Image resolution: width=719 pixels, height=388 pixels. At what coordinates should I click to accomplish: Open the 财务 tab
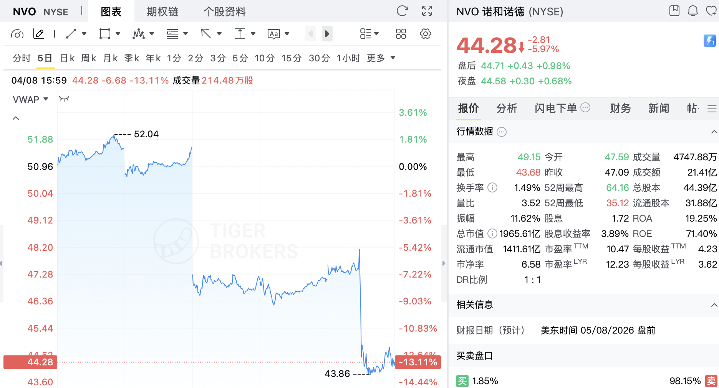coord(620,109)
